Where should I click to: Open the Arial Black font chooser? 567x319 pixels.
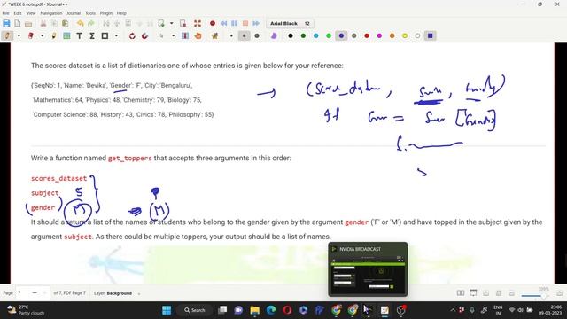coord(290,24)
